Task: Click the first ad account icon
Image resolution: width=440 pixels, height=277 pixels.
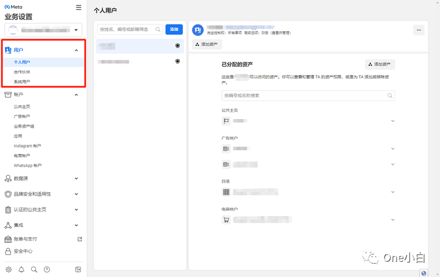Action: coord(226,149)
